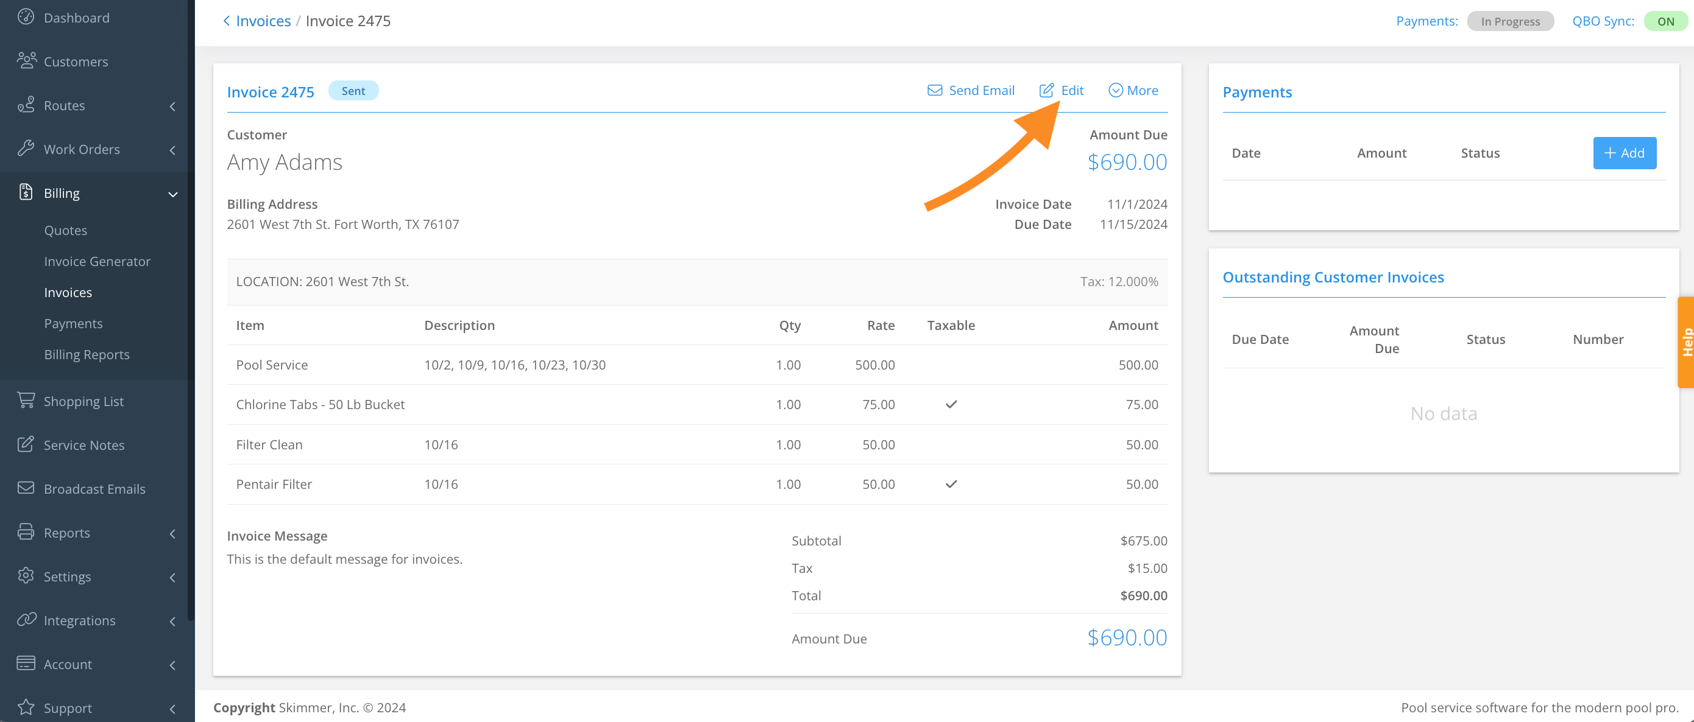Open Quotes under Billing
This screenshot has width=1694, height=722.
click(66, 230)
